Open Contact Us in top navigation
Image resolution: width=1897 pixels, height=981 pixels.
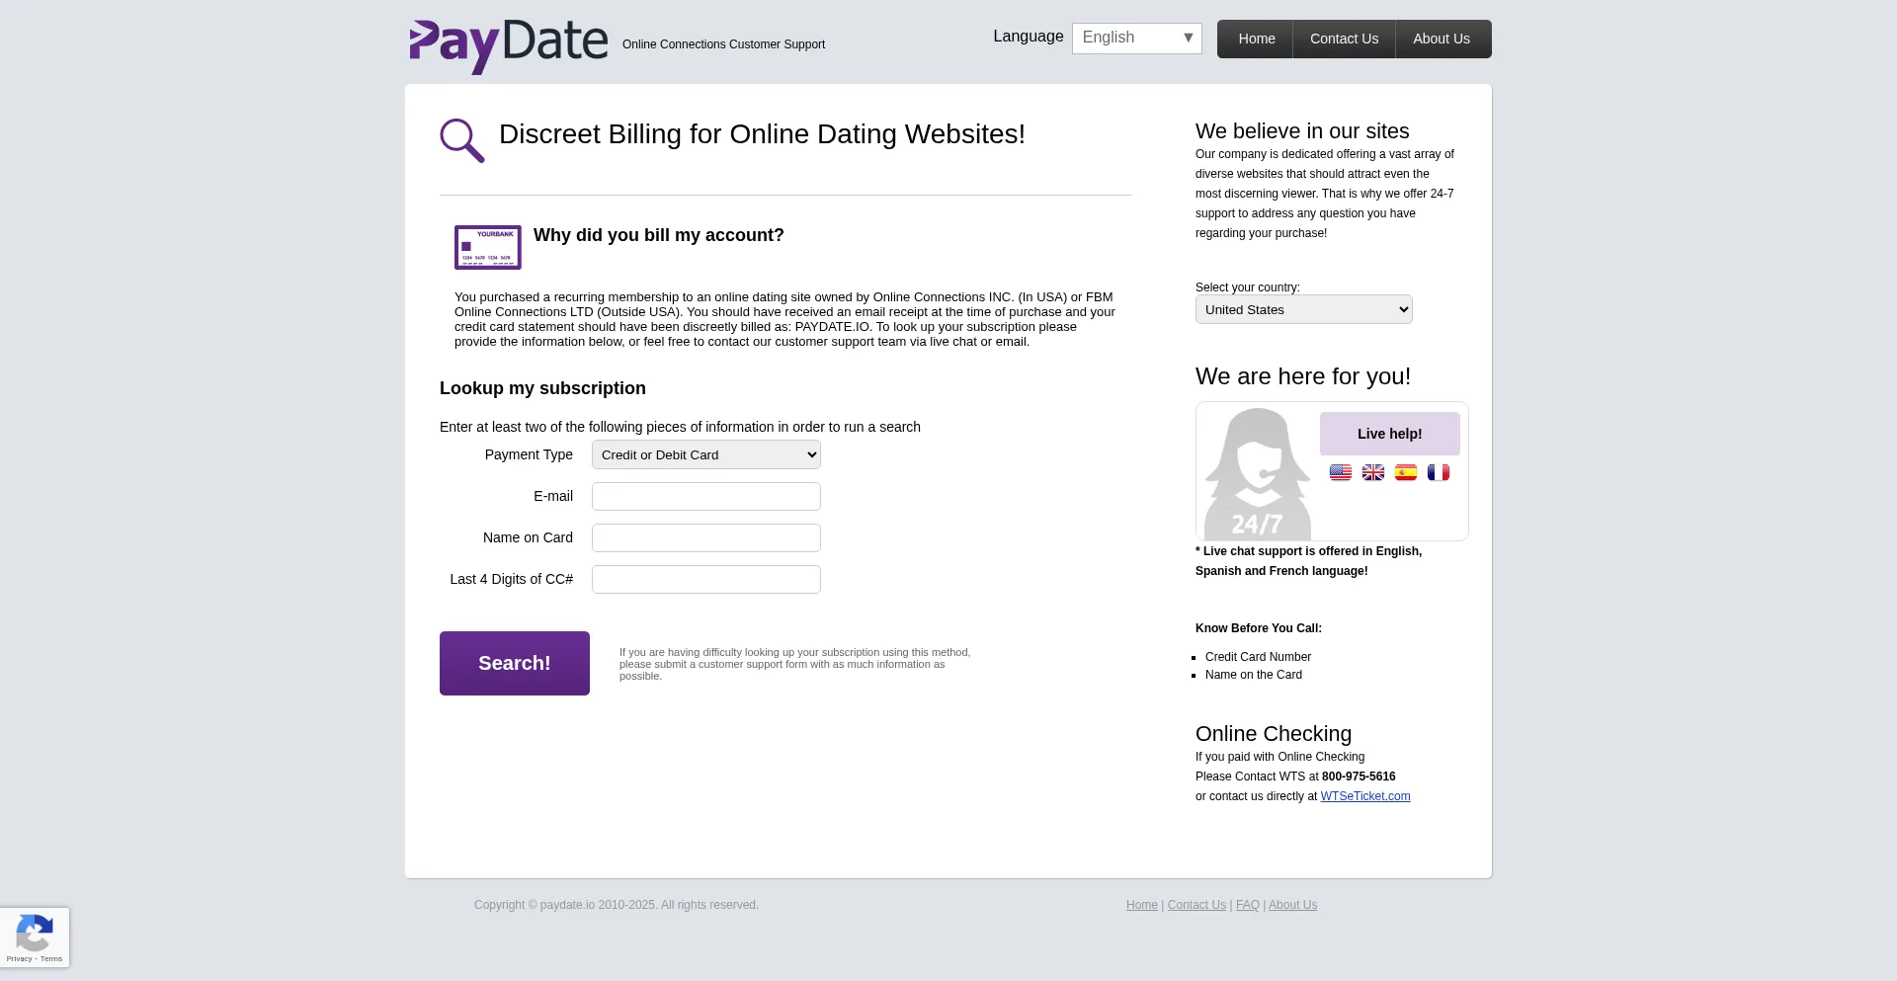[x=1344, y=39]
